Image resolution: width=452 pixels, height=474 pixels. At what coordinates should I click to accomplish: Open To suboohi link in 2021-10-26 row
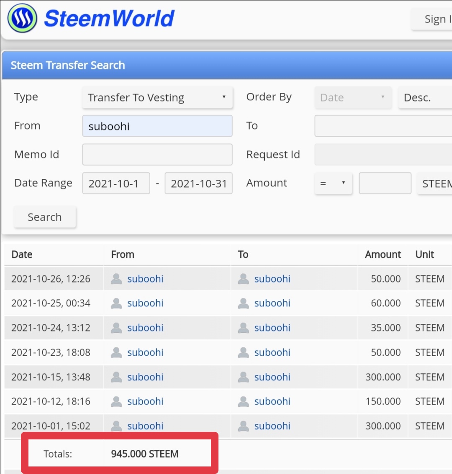(272, 279)
